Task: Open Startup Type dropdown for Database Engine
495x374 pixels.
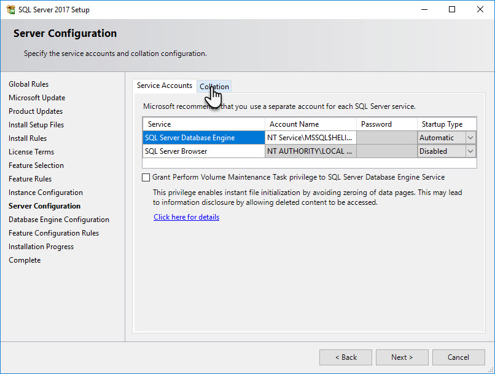Action: 470,138
